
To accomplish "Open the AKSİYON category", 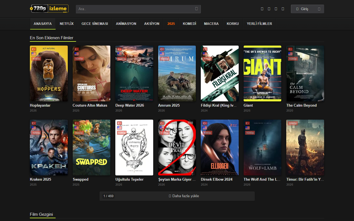I will click(x=152, y=24).
